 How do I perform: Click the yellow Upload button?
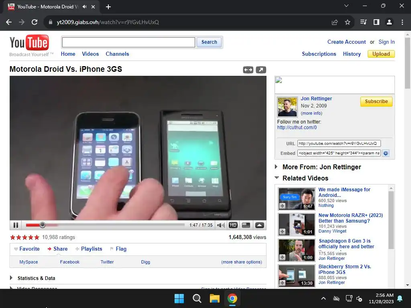(x=381, y=54)
